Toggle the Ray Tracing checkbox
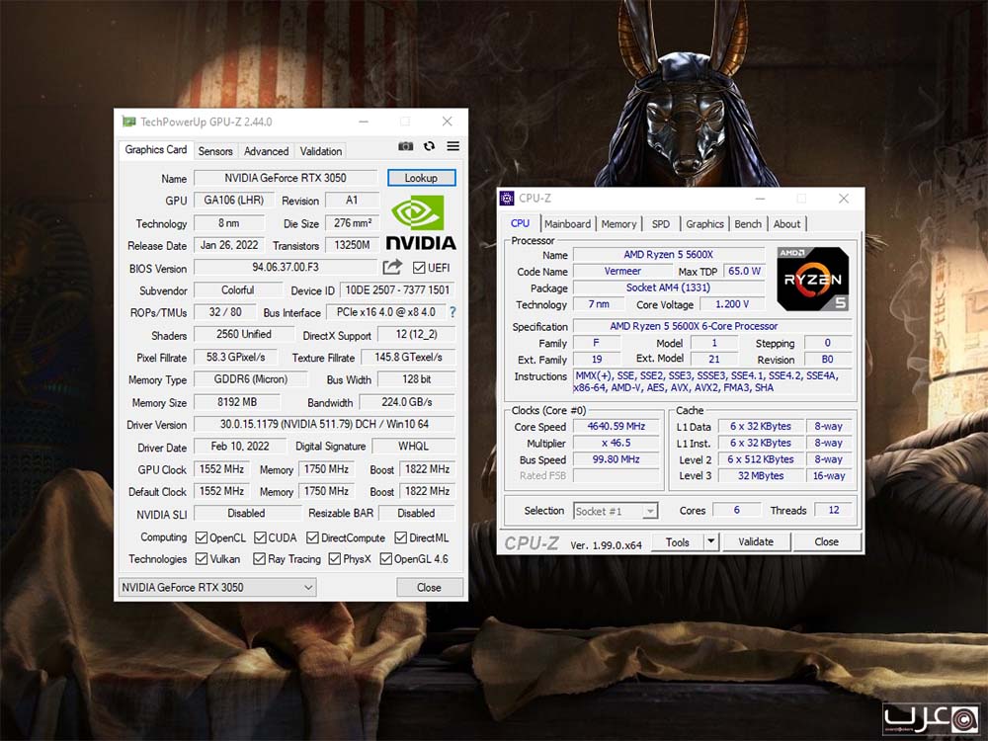This screenshot has height=741, width=988. 258,559
